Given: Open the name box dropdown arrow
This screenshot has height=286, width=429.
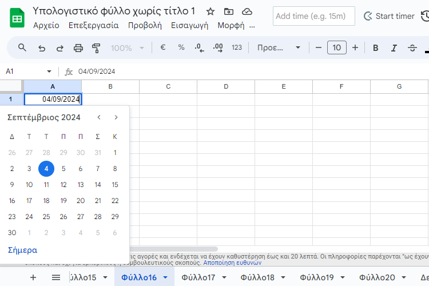Looking at the screenshot, I should [x=49, y=71].
